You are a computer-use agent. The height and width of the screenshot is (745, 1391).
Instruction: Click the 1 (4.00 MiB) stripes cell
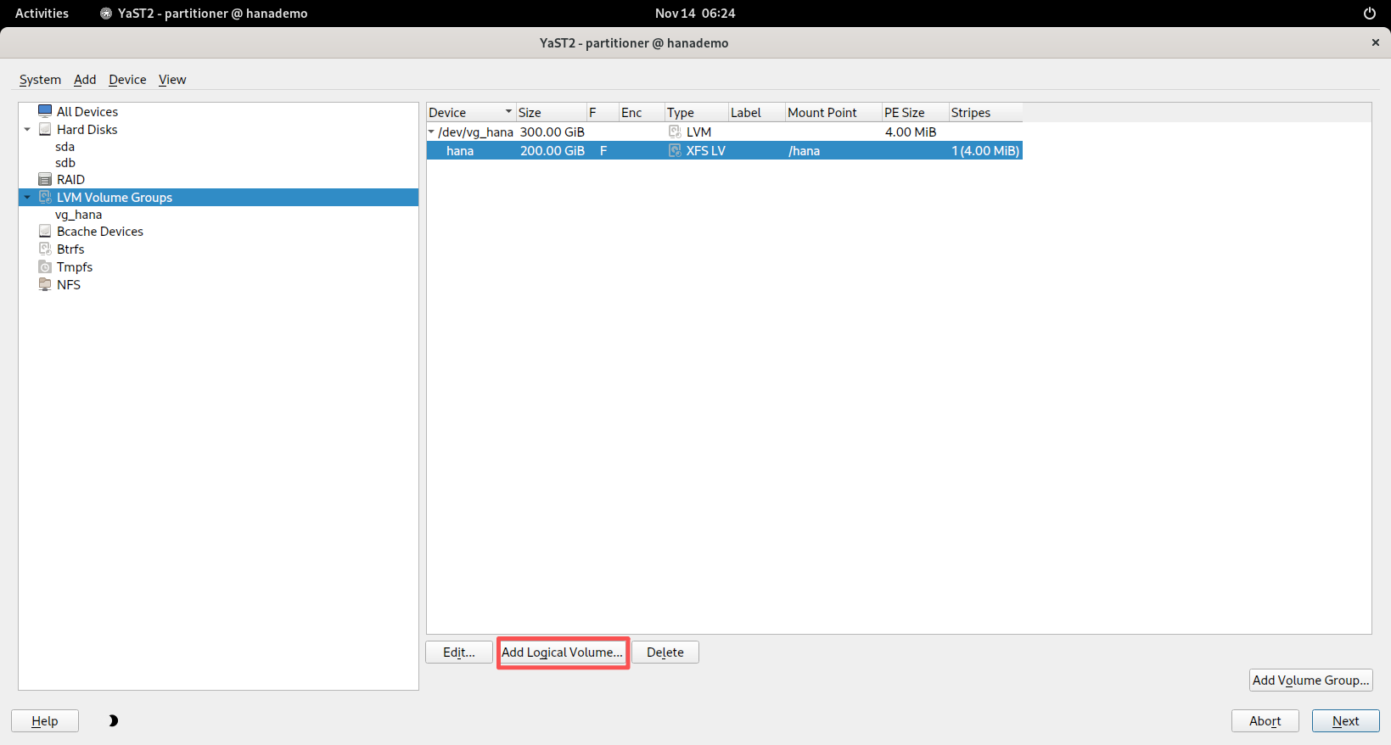[985, 151]
